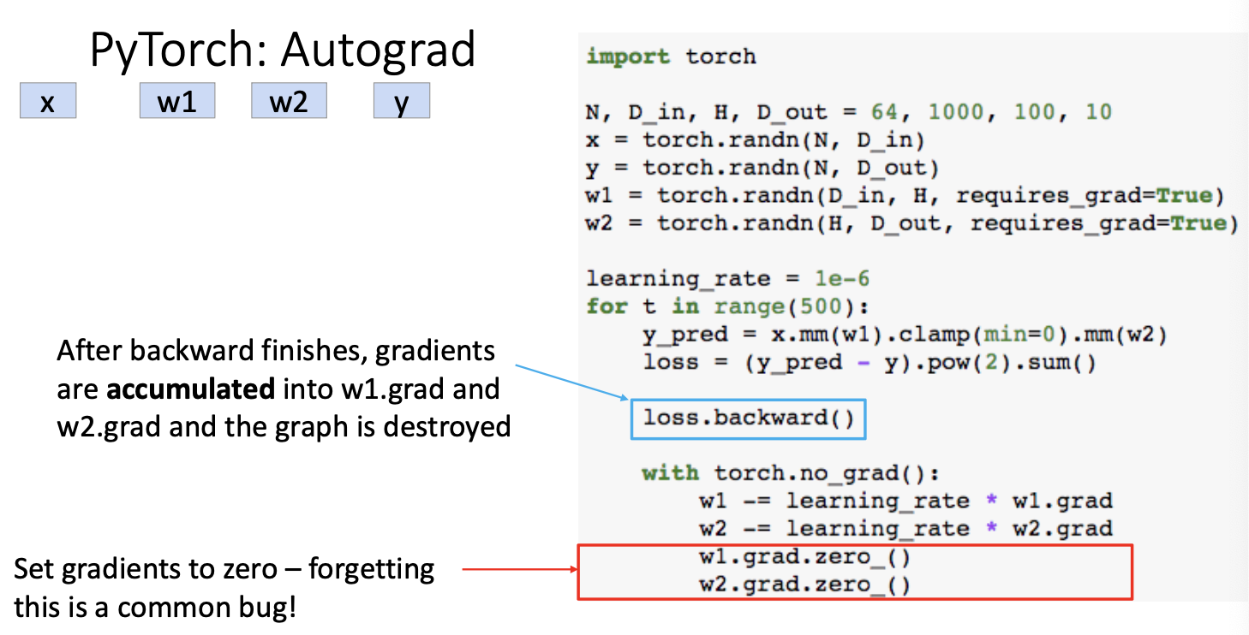Click the "w2 -= learning_rate * w2.grad" line
The image size is (1249, 635).
click(x=905, y=529)
